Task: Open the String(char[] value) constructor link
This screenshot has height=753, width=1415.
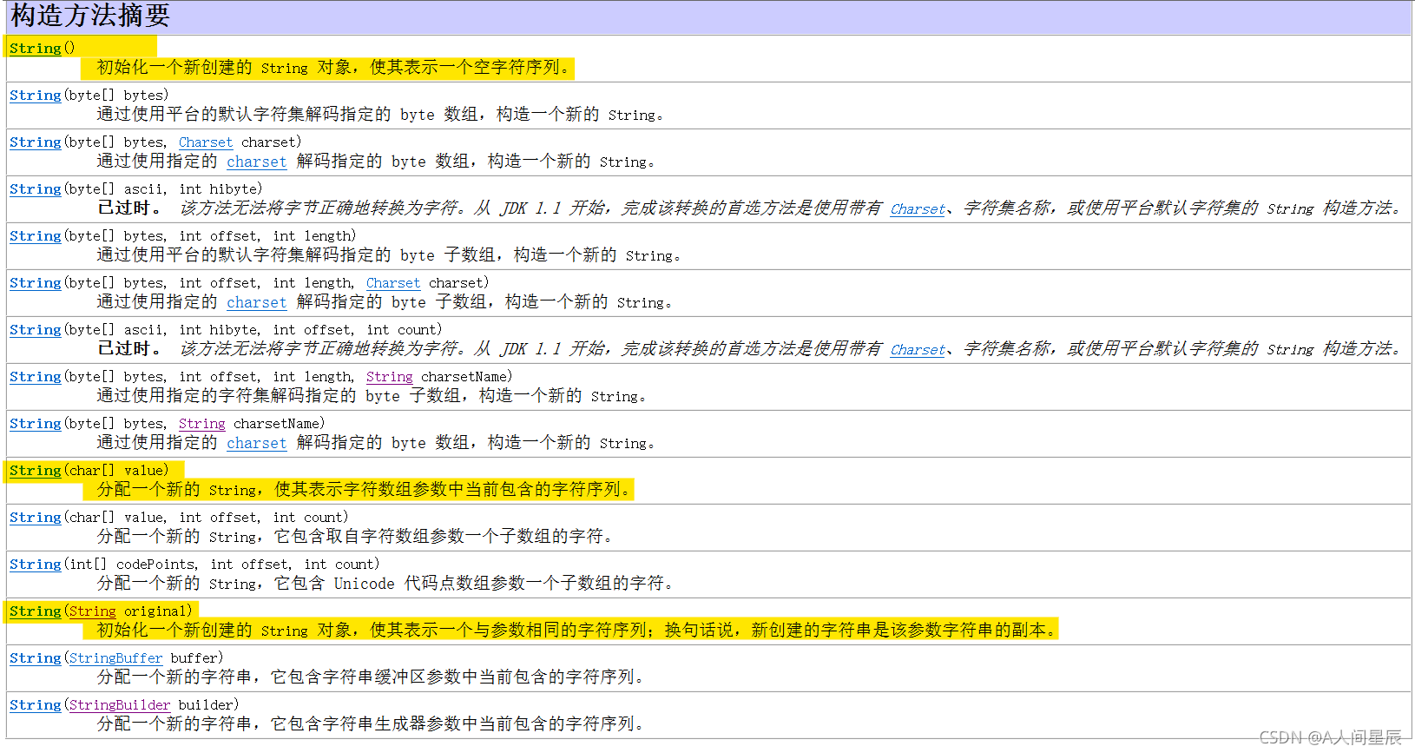Action: pos(36,471)
